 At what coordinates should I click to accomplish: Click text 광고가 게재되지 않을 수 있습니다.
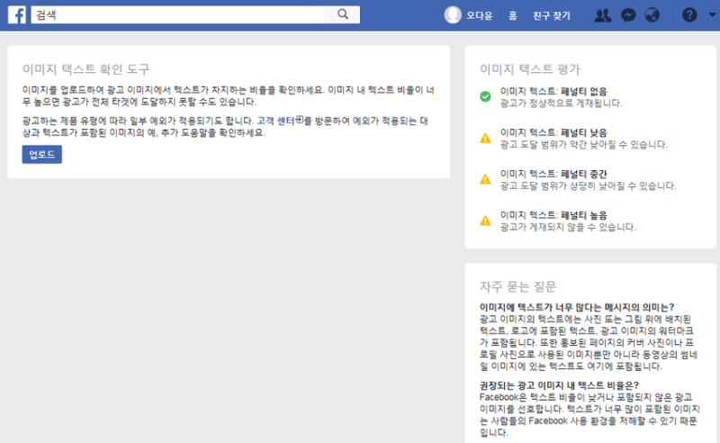pos(568,228)
